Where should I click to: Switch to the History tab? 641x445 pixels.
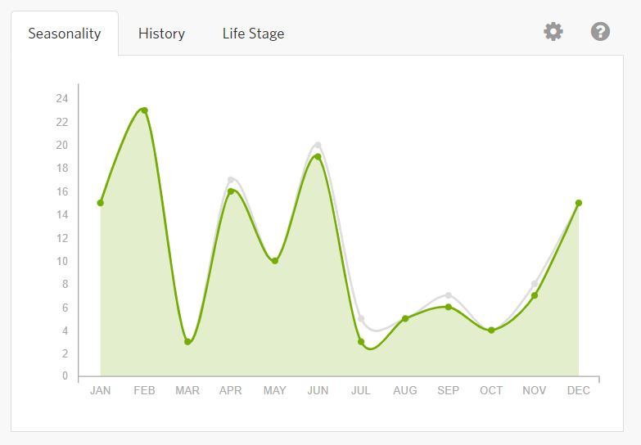161,34
